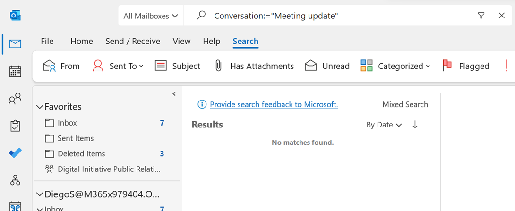Toggle the Unread filter

click(x=327, y=66)
